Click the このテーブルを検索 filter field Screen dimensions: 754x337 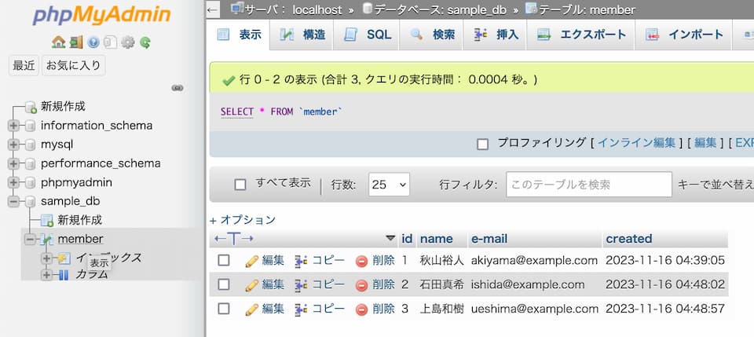point(588,185)
